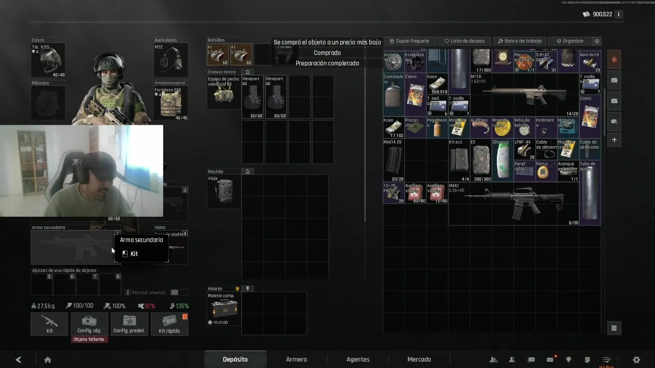Viewport: 655px width, 368px height.
Task: Select the Tubo de acero item
Action: click(589, 193)
